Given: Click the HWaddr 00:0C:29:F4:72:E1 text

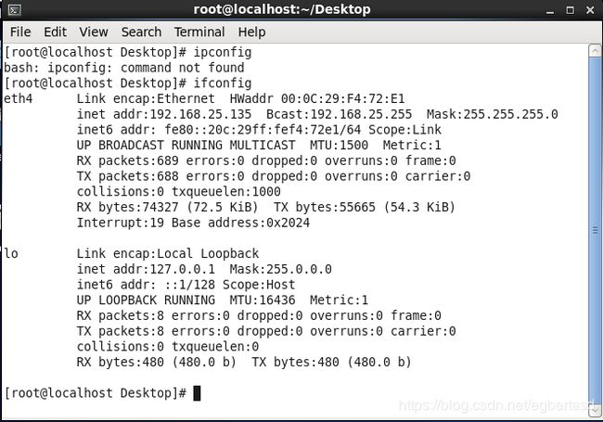Looking at the screenshot, I should coord(317,98).
